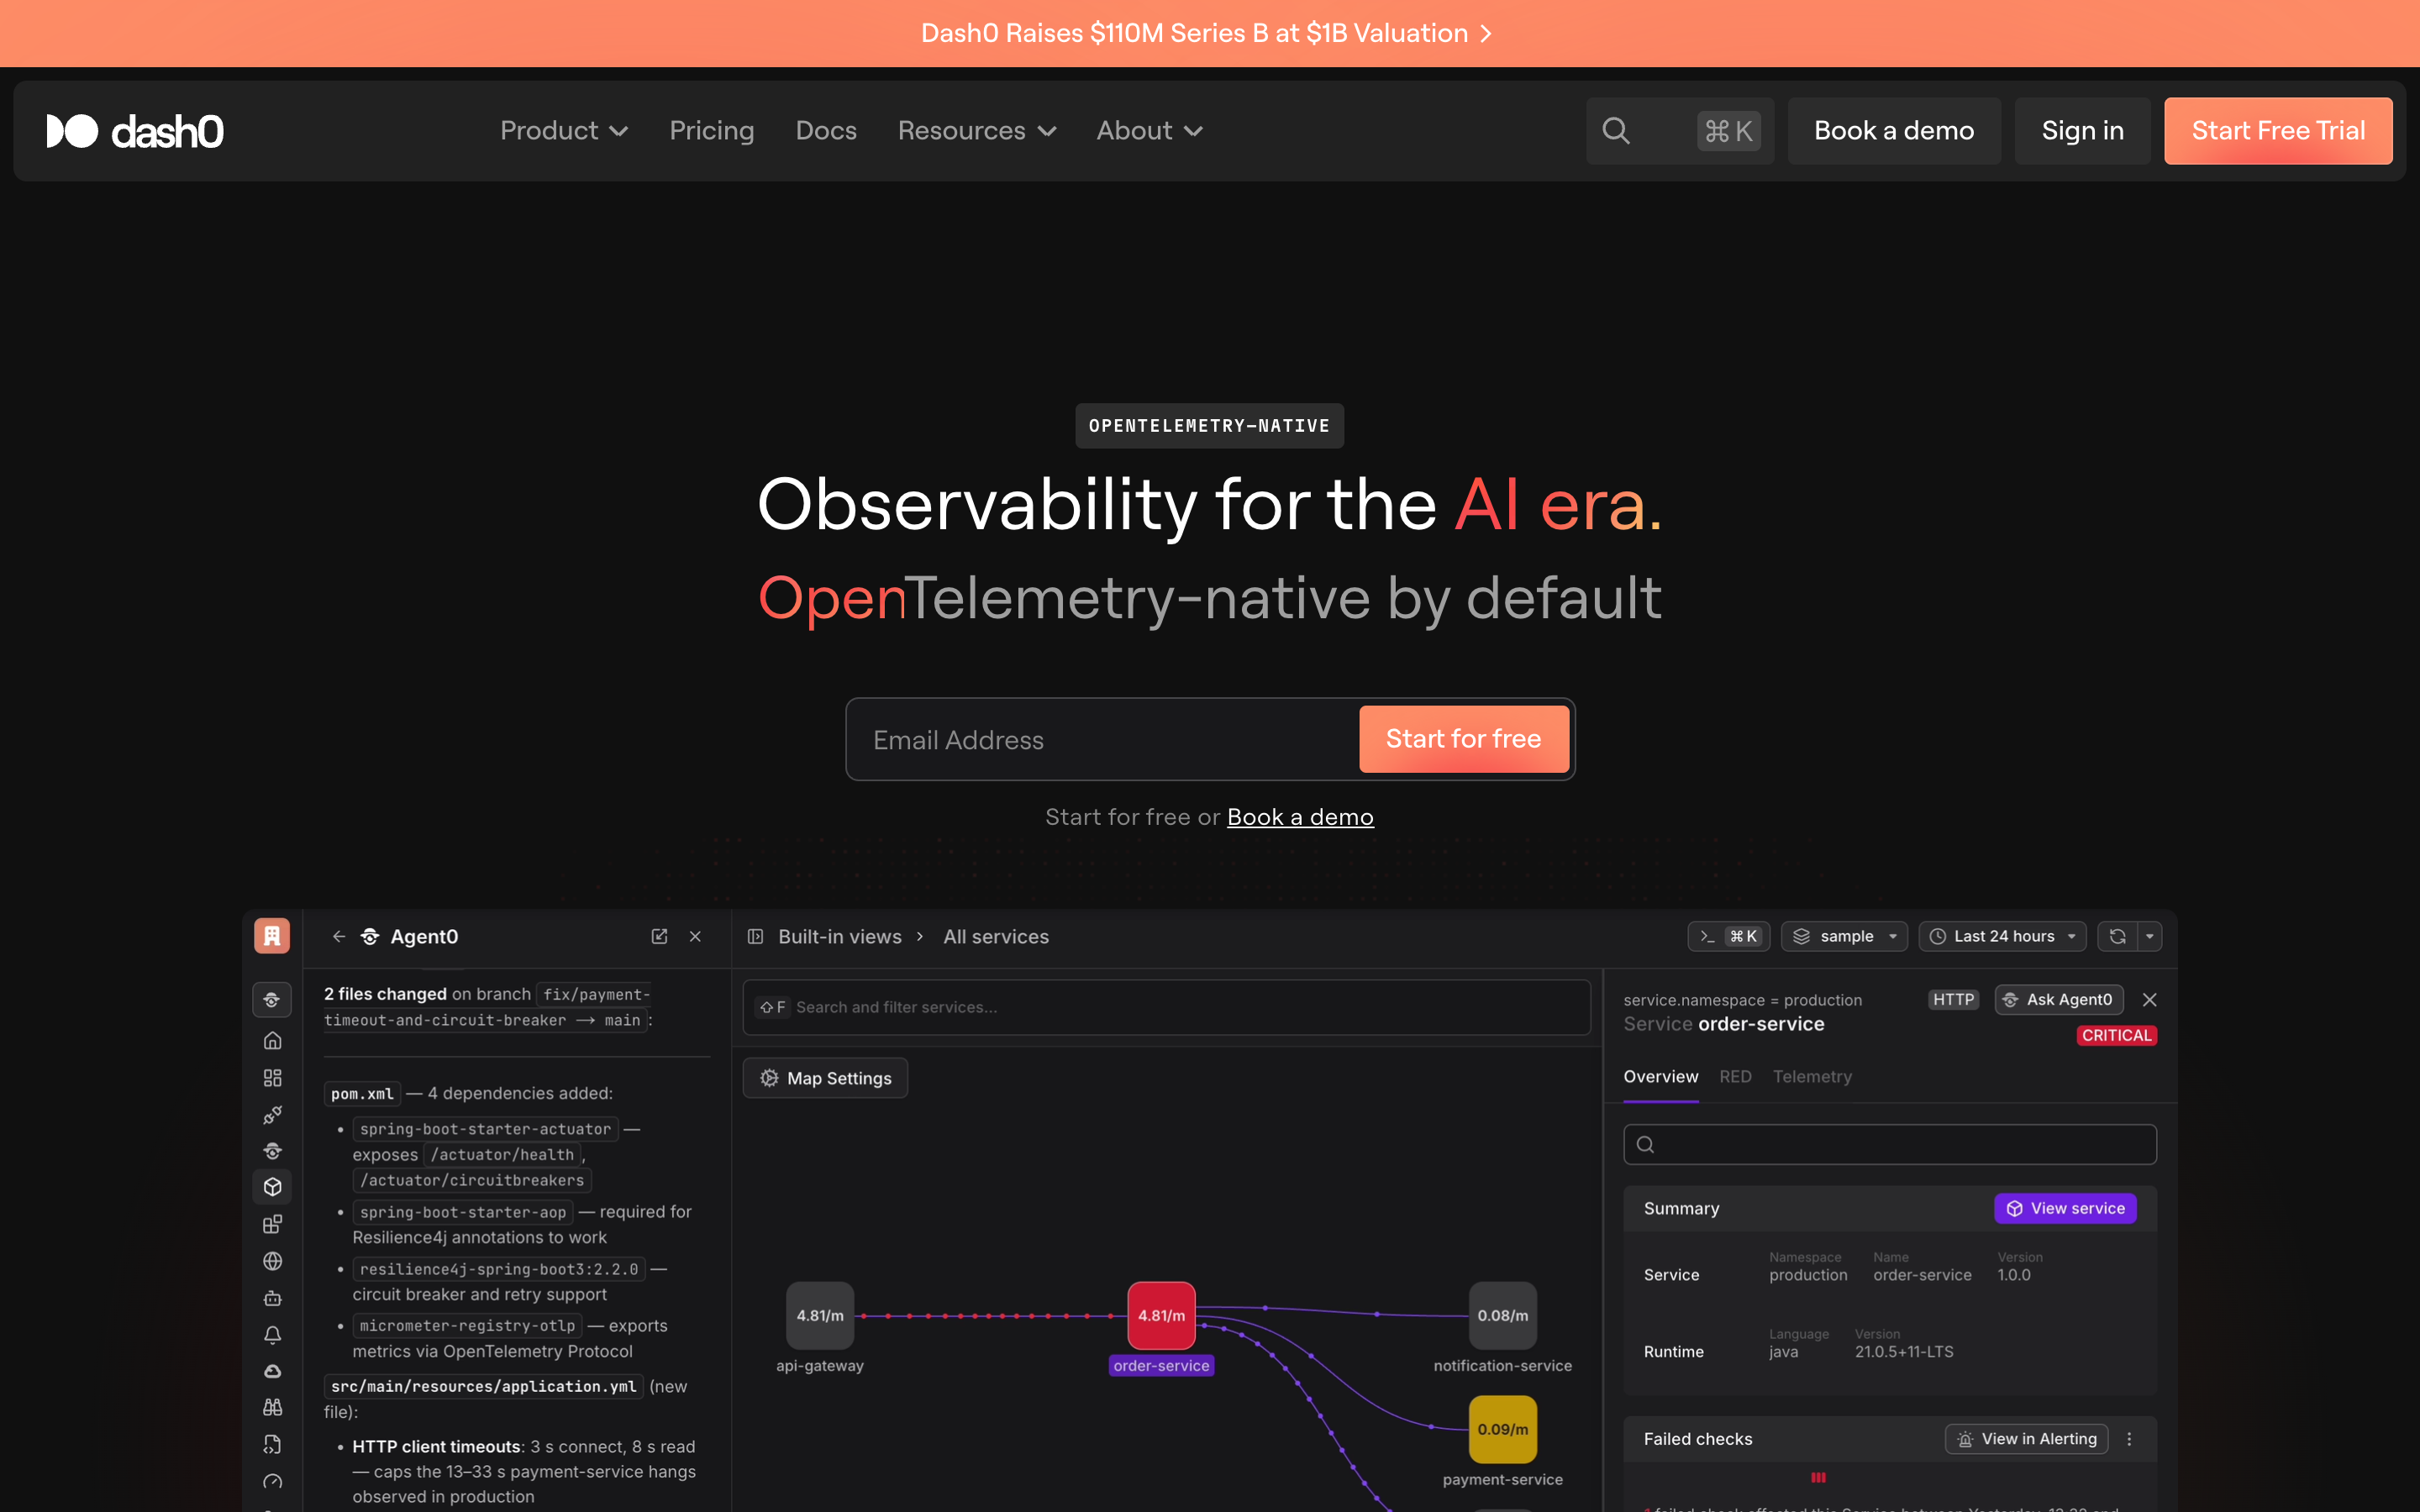The width and height of the screenshot is (2420, 1512).
Task: Open the terminal command palette ⌘K button
Action: pos(1729,937)
